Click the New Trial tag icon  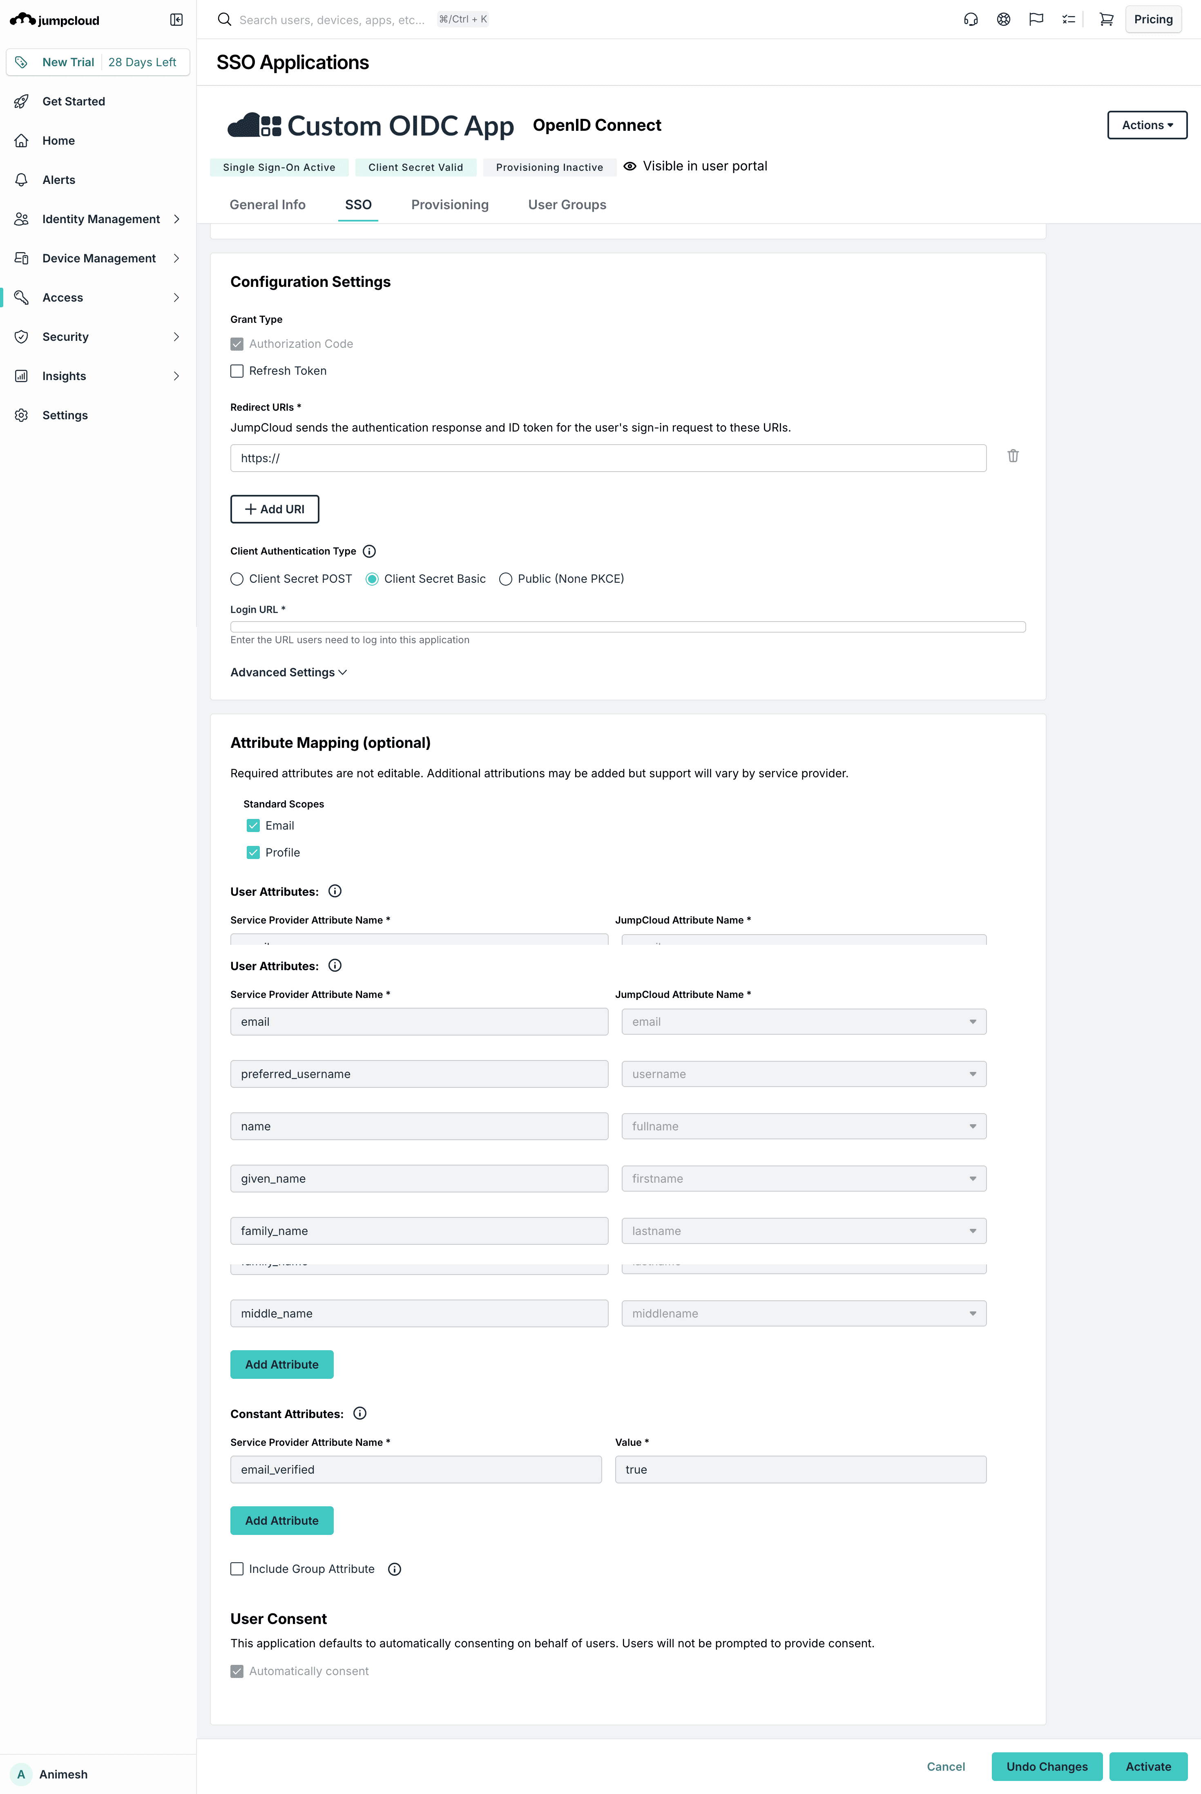[x=21, y=62]
